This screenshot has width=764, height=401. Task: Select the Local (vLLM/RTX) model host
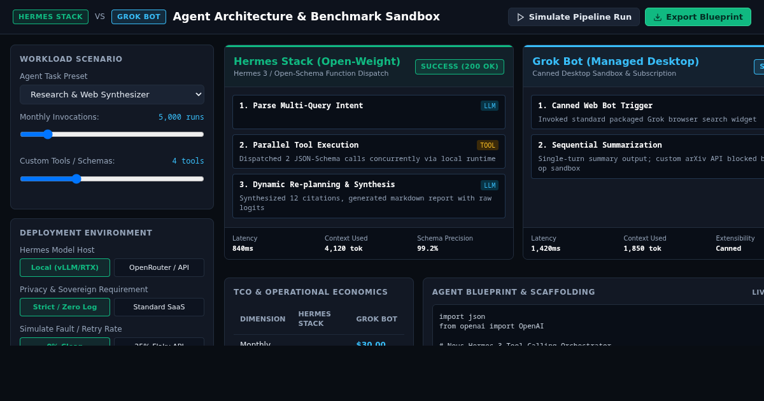65,268
